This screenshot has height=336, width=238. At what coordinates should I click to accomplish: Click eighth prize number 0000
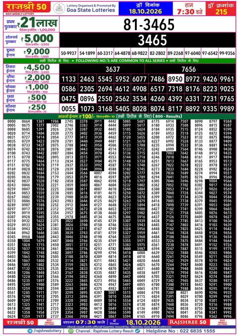point(11,121)
